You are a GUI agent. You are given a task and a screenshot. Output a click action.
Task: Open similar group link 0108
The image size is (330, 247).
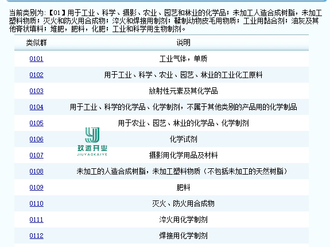pyautogui.click(x=36, y=171)
